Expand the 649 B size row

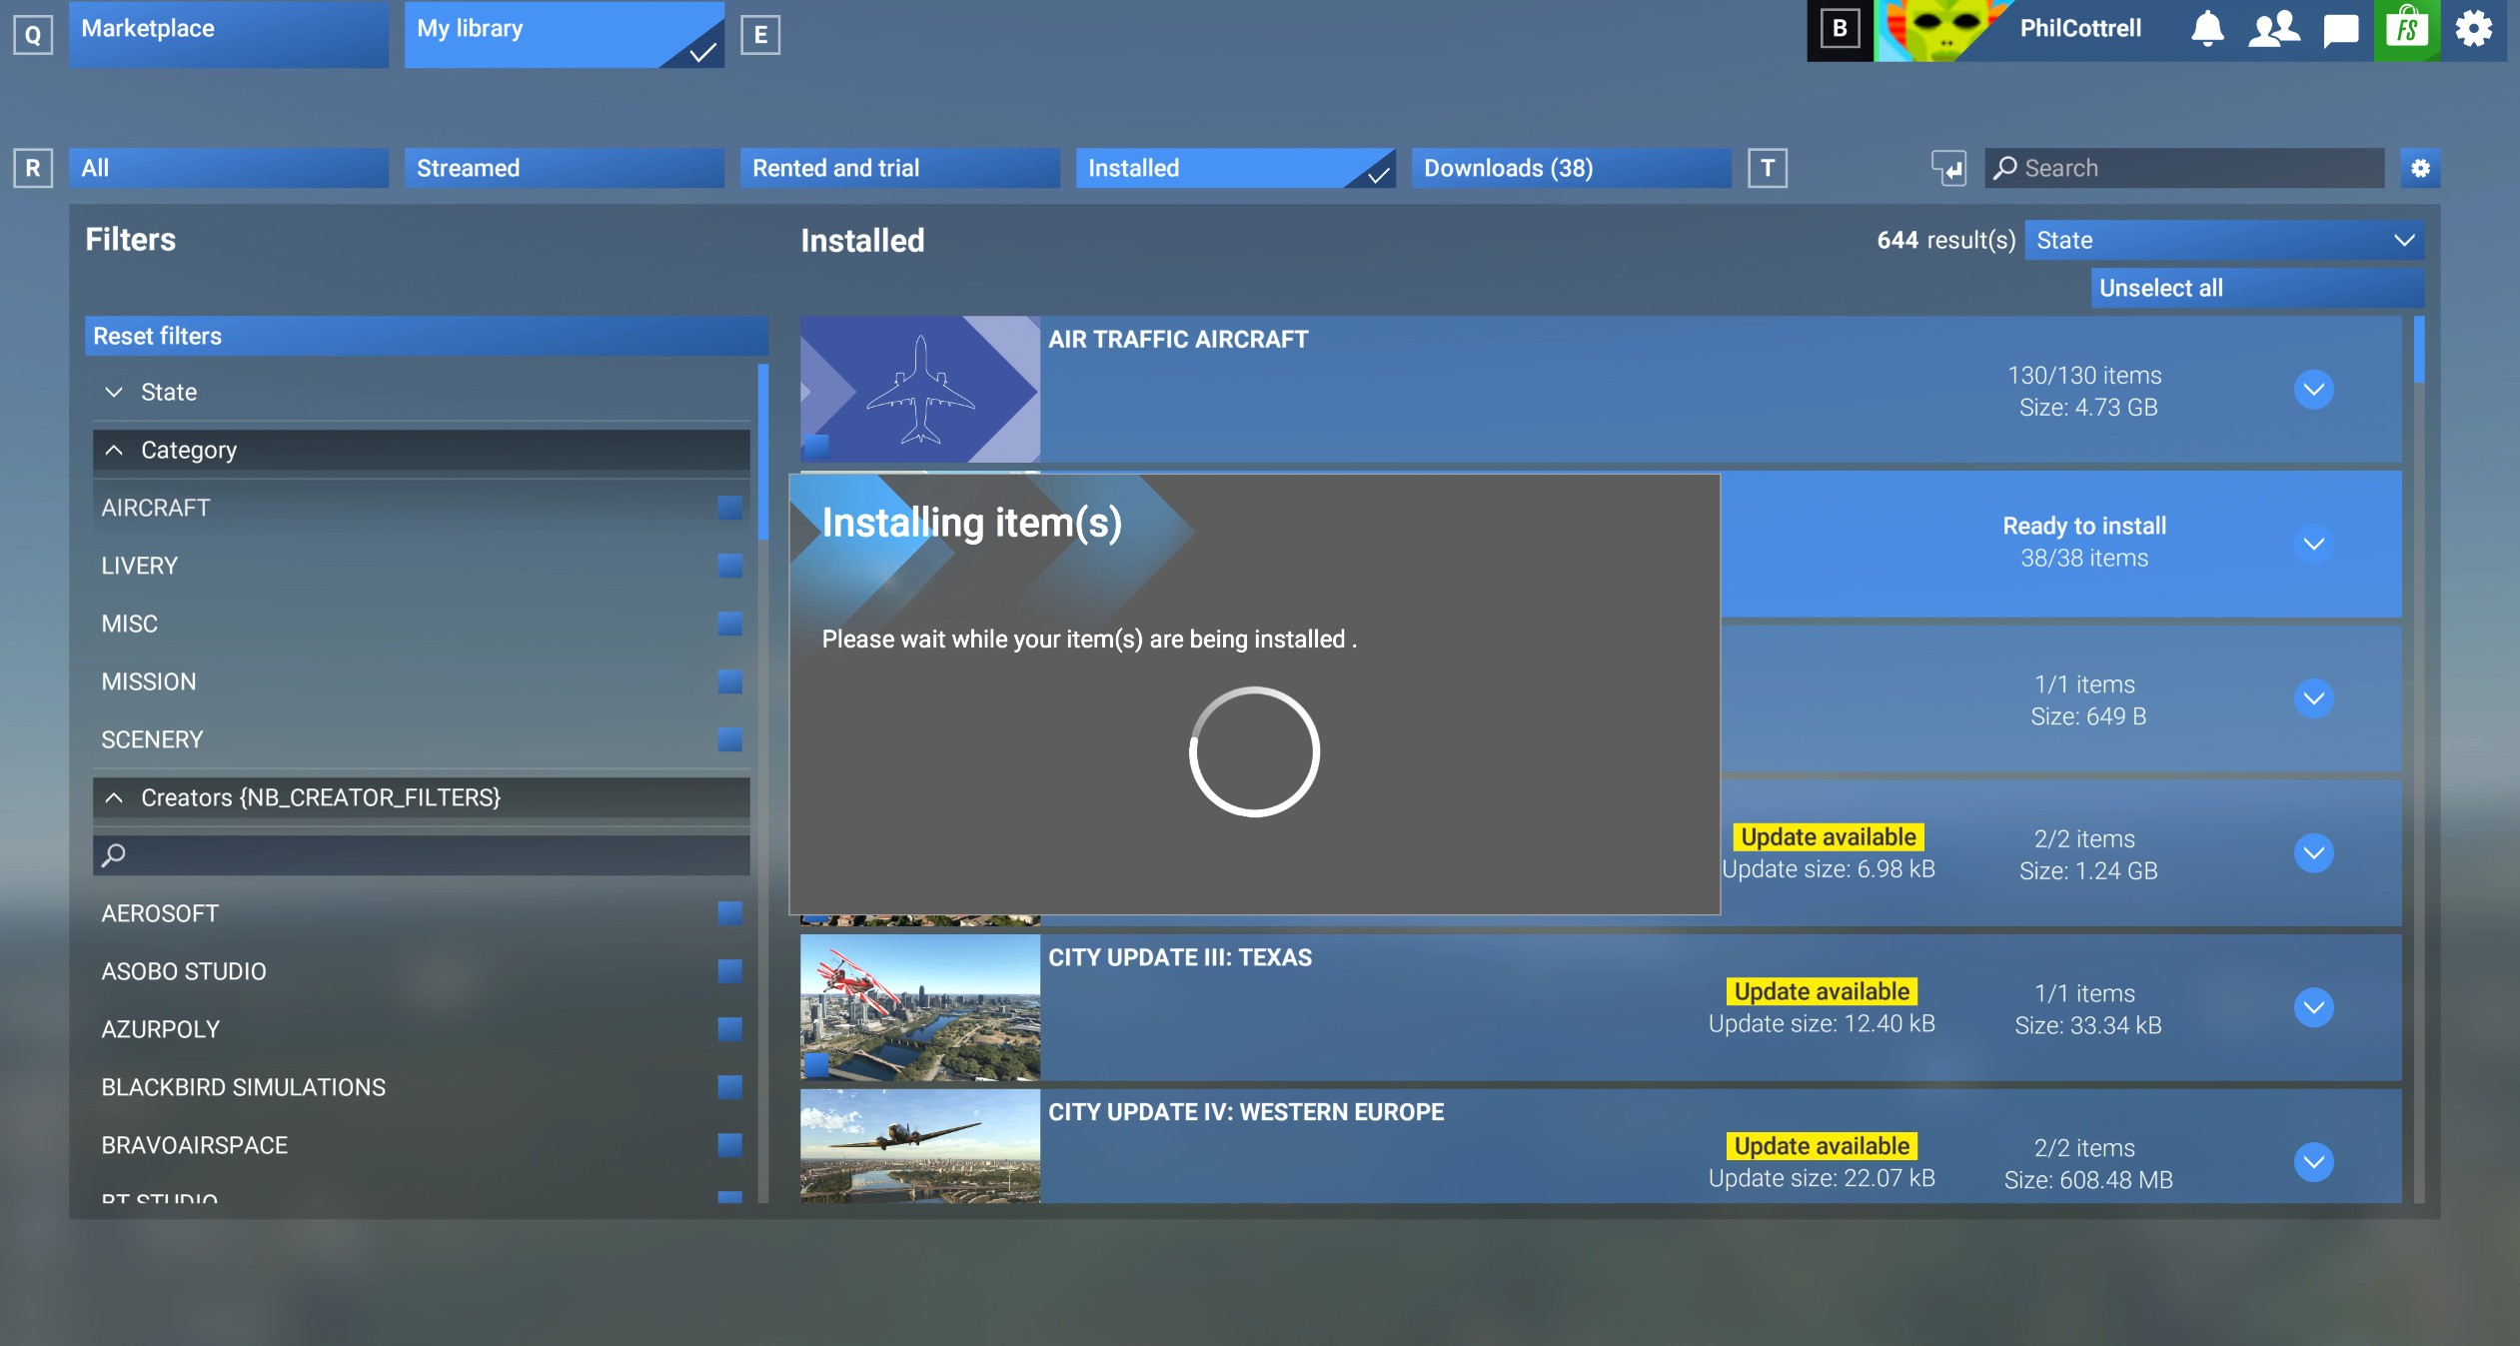2314,698
